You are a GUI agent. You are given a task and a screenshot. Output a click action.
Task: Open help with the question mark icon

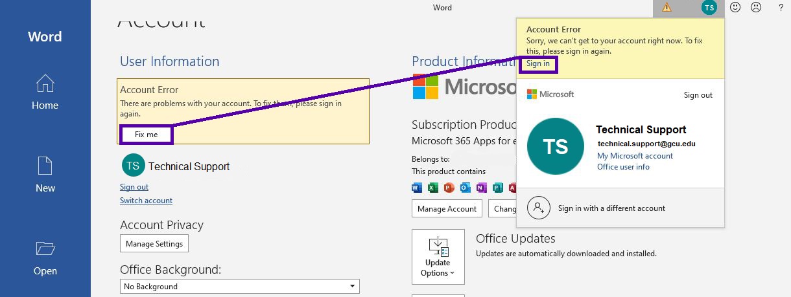pos(781,8)
